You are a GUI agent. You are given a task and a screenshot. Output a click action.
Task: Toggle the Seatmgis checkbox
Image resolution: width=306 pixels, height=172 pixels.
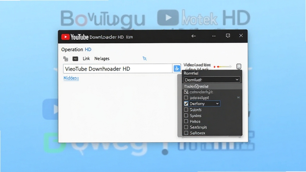pyautogui.click(x=186, y=127)
